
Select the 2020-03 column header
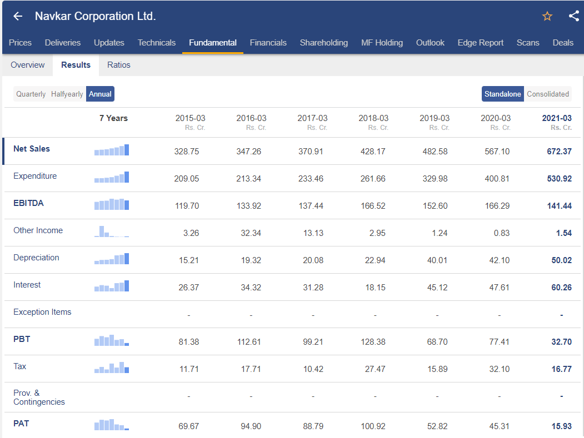tap(496, 122)
